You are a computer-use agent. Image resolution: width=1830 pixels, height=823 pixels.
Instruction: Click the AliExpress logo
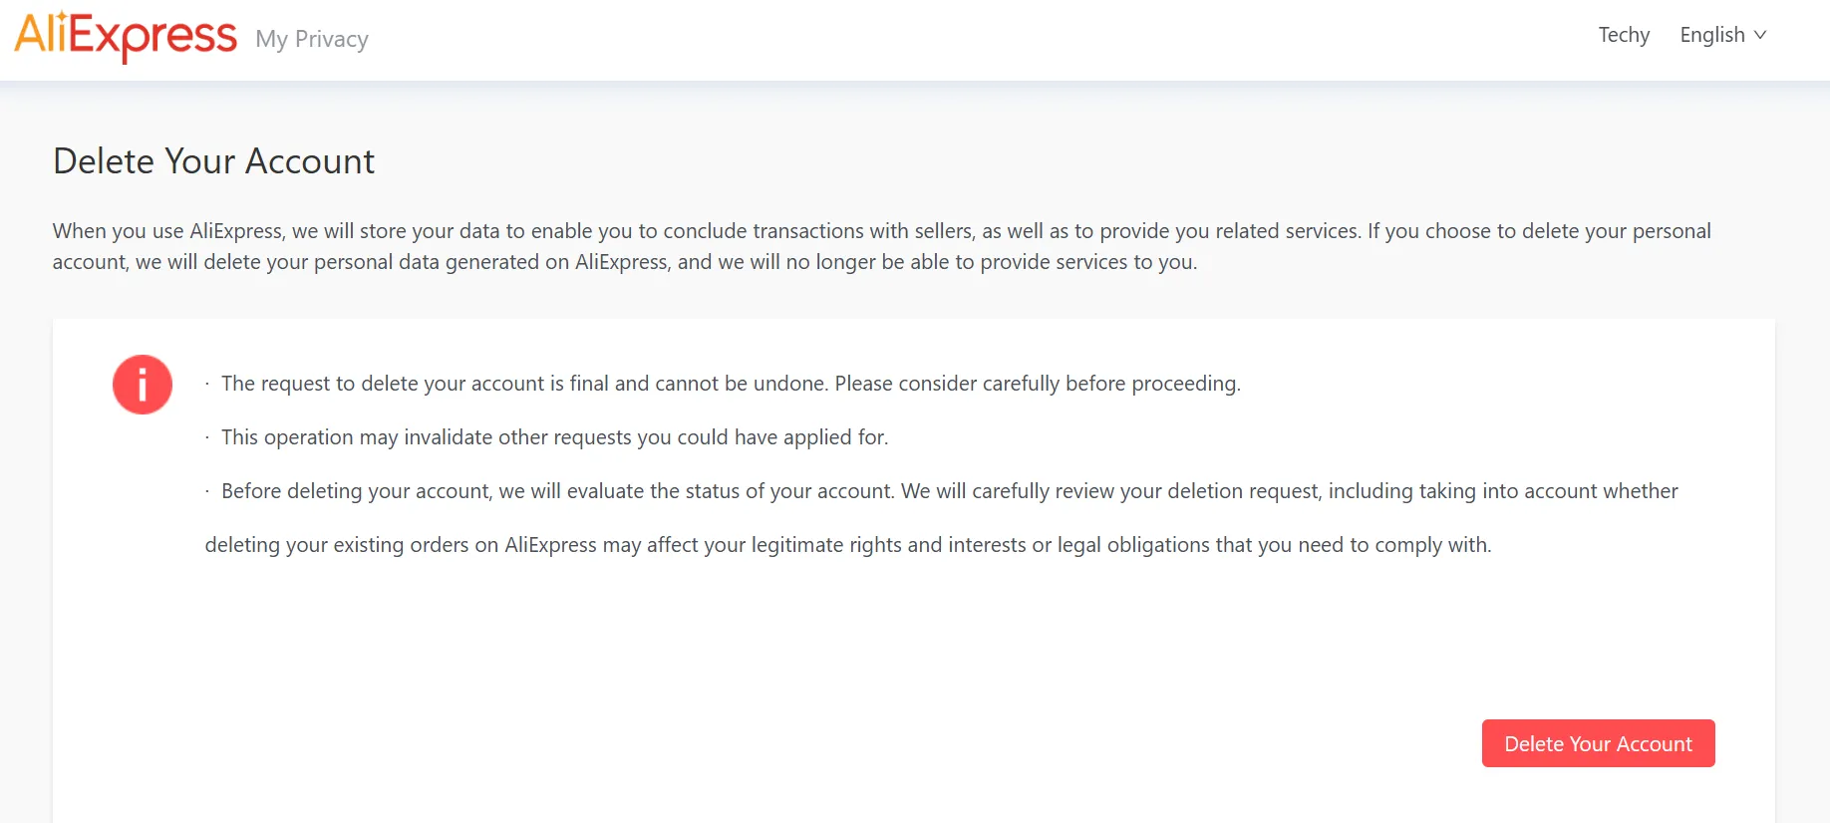coord(126,36)
